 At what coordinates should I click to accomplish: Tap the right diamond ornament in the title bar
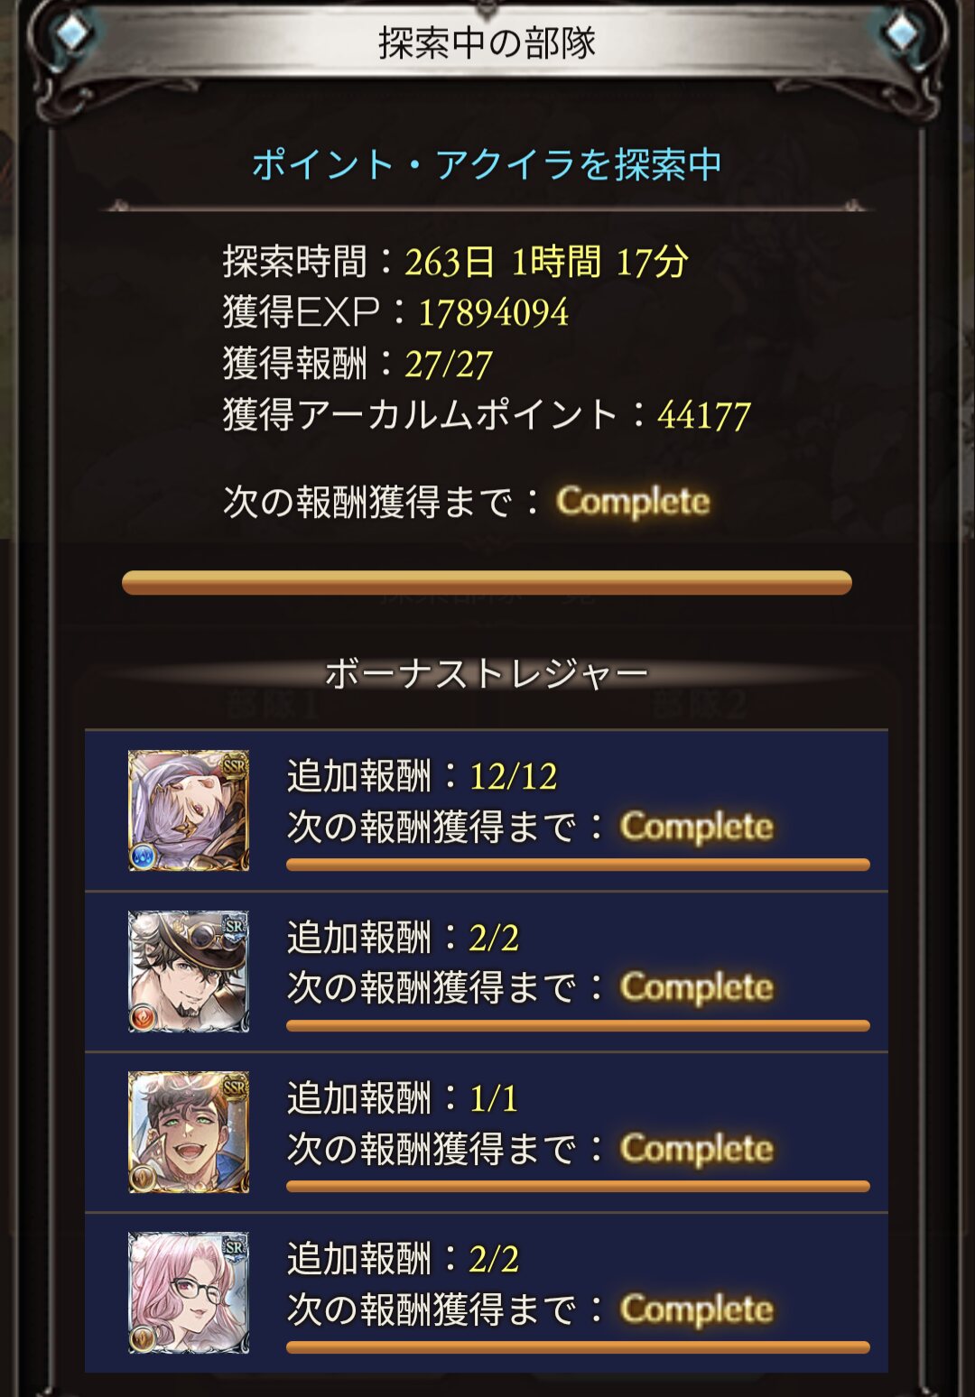coord(902,33)
